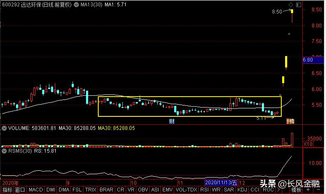Image resolution: width=326 pixels, height=194 pixels.
Task: Switch to the VOL-TDX indicator tab
Action: [x=186, y=190]
